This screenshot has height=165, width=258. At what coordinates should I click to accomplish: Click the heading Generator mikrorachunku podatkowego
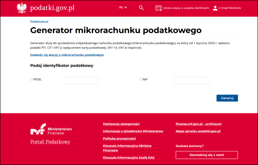pyautogui.click(x=116, y=30)
